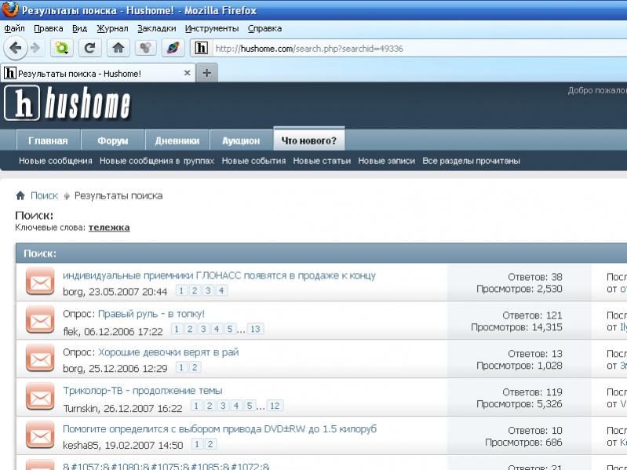Click the envelope icon for Хорошие девочки thread
The width and height of the screenshot is (627, 470).
(40, 359)
